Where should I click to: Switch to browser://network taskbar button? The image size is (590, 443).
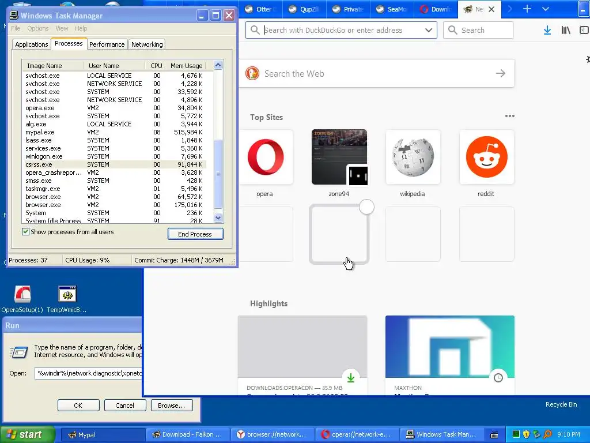point(272,435)
